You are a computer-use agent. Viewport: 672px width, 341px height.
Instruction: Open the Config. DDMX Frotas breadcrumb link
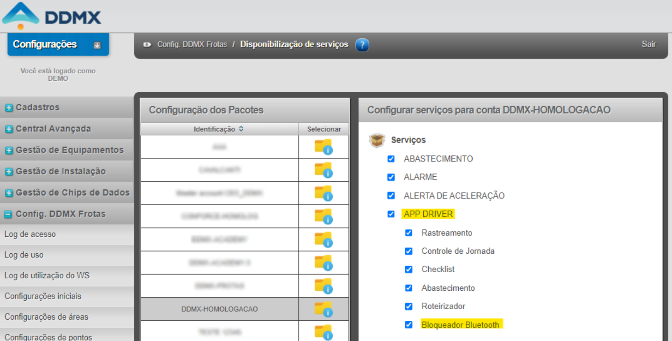point(192,44)
